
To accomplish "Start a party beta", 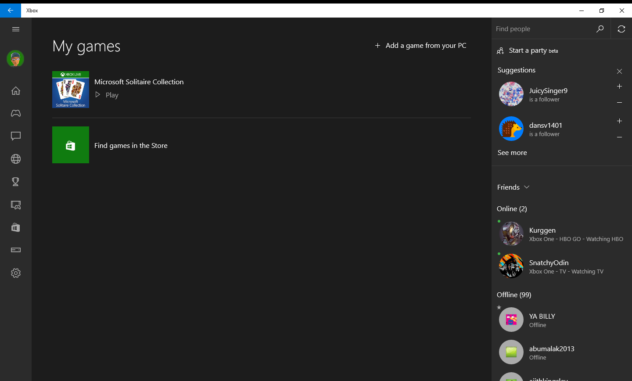I will (x=528, y=50).
